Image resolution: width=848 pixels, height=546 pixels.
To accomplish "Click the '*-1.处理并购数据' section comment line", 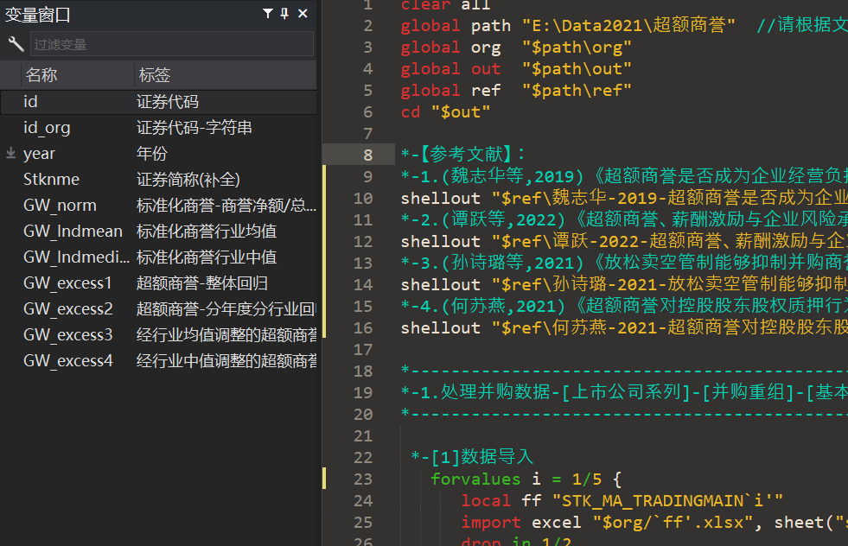I will click(624, 392).
